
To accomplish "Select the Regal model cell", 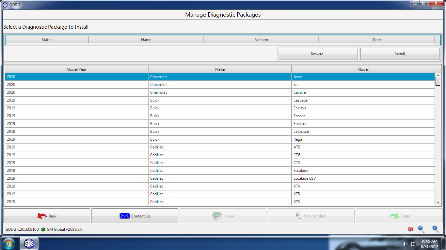I will pyautogui.click(x=363, y=139).
